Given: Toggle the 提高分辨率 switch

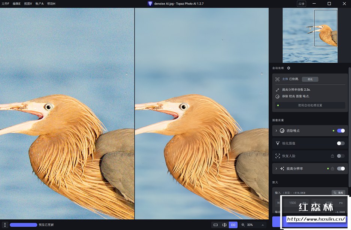Looking at the screenshot, I should point(341,169).
